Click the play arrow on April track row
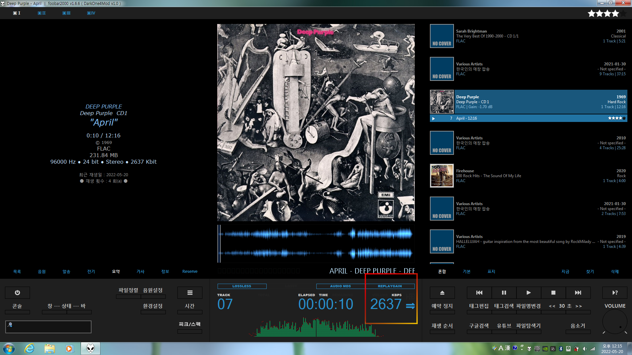This screenshot has width=632, height=355. point(434,119)
